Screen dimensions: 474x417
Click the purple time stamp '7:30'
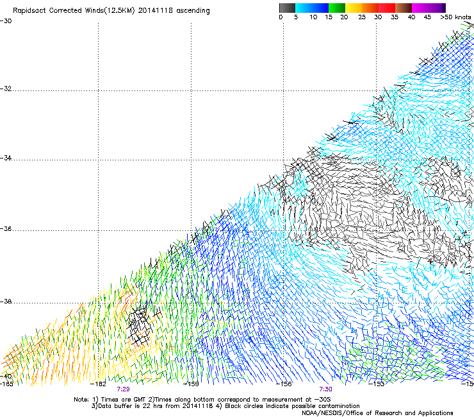point(325,389)
